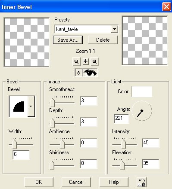Image resolution: width=172 pixels, height=189 pixels.
Task: Expand the bevel shape dropdown
Action: 31,106
